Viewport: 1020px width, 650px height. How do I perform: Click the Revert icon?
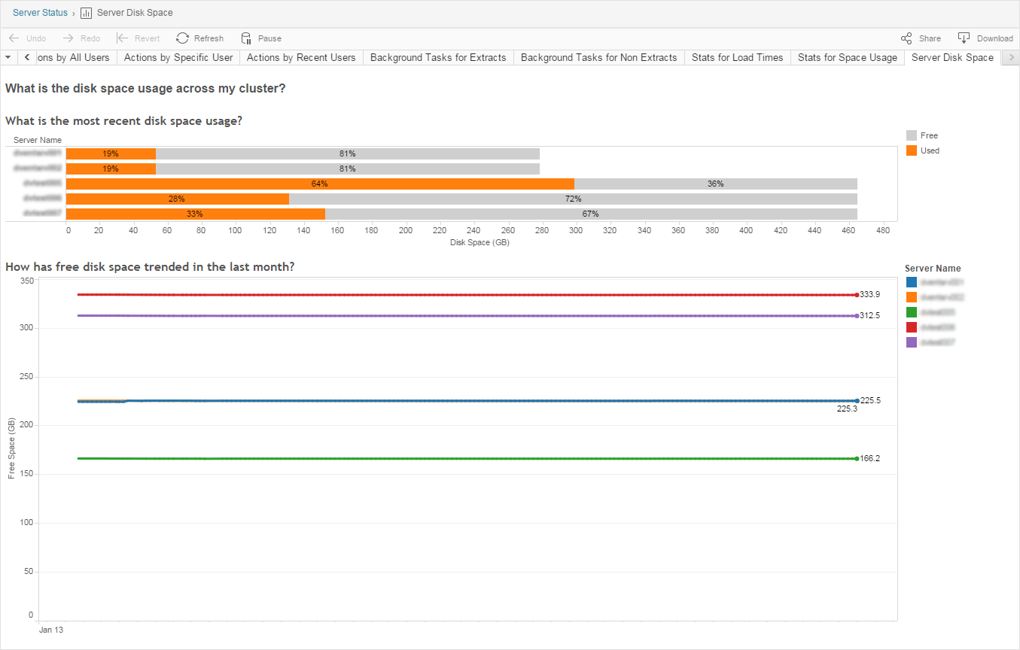click(x=123, y=38)
